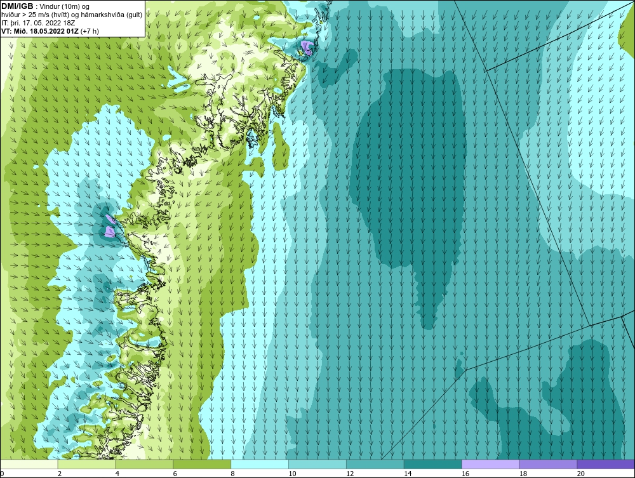635x478 pixels.
Task: Click the 'IT: þri. 17. 05. 2022 18Z' text
Action: pyautogui.click(x=38, y=23)
